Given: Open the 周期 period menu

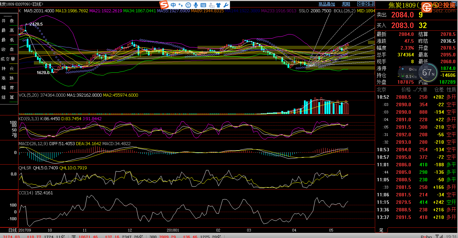Looking at the screenshot, I should (x=346, y=4).
